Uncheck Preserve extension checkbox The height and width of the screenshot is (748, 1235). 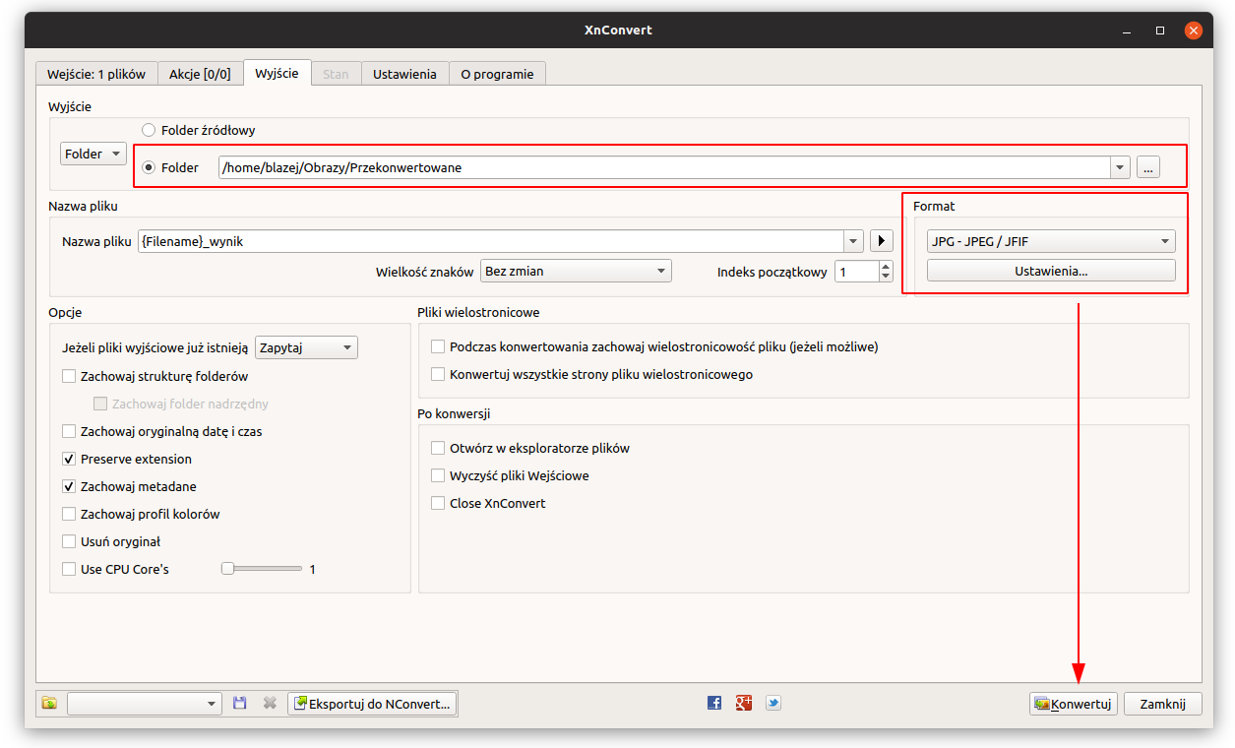[x=69, y=459]
